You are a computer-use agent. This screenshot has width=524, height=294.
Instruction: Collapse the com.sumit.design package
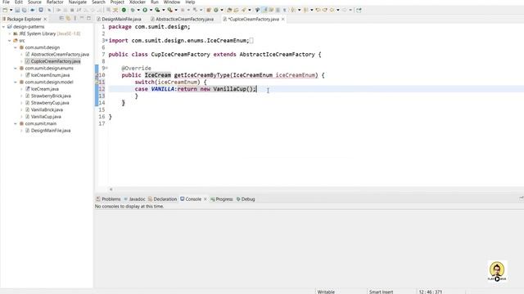point(16,47)
